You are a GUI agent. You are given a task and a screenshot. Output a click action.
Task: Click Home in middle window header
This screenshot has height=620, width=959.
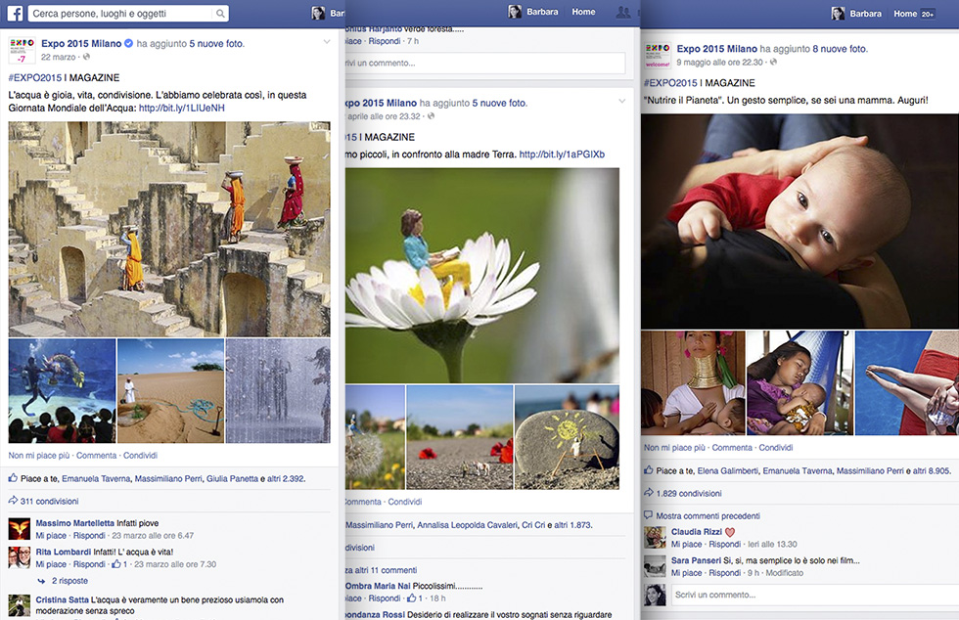pos(583,12)
